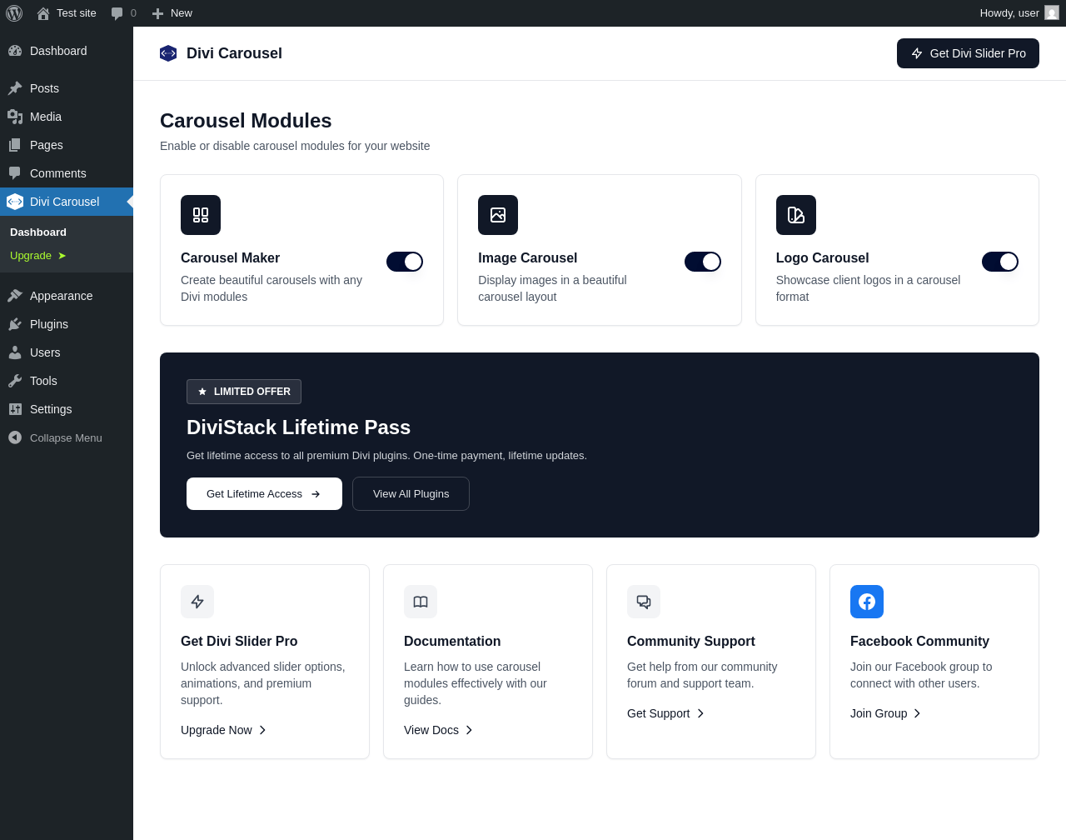Screen dimensions: 1066x840
Task: Click the Appearance paintbrush icon
Action: (x=15, y=296)
